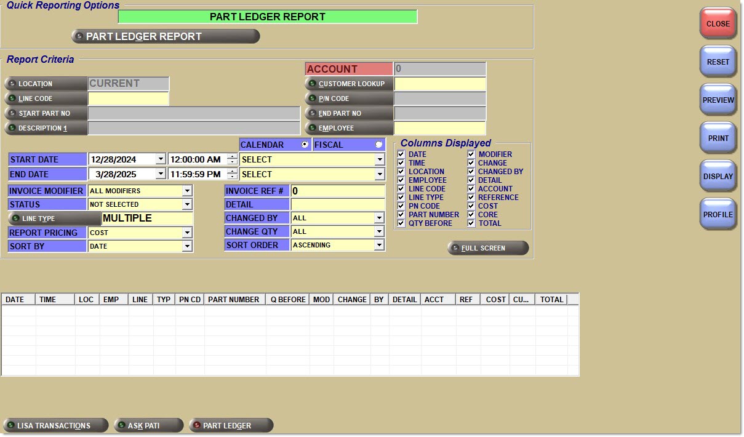Toggle the Core column checkbox
This screenshot has width=744, height=437.
click(x=471, y=215)
